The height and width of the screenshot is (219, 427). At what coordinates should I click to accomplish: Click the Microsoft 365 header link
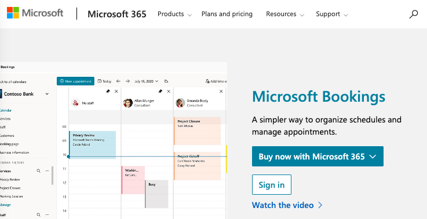[117, 14]
